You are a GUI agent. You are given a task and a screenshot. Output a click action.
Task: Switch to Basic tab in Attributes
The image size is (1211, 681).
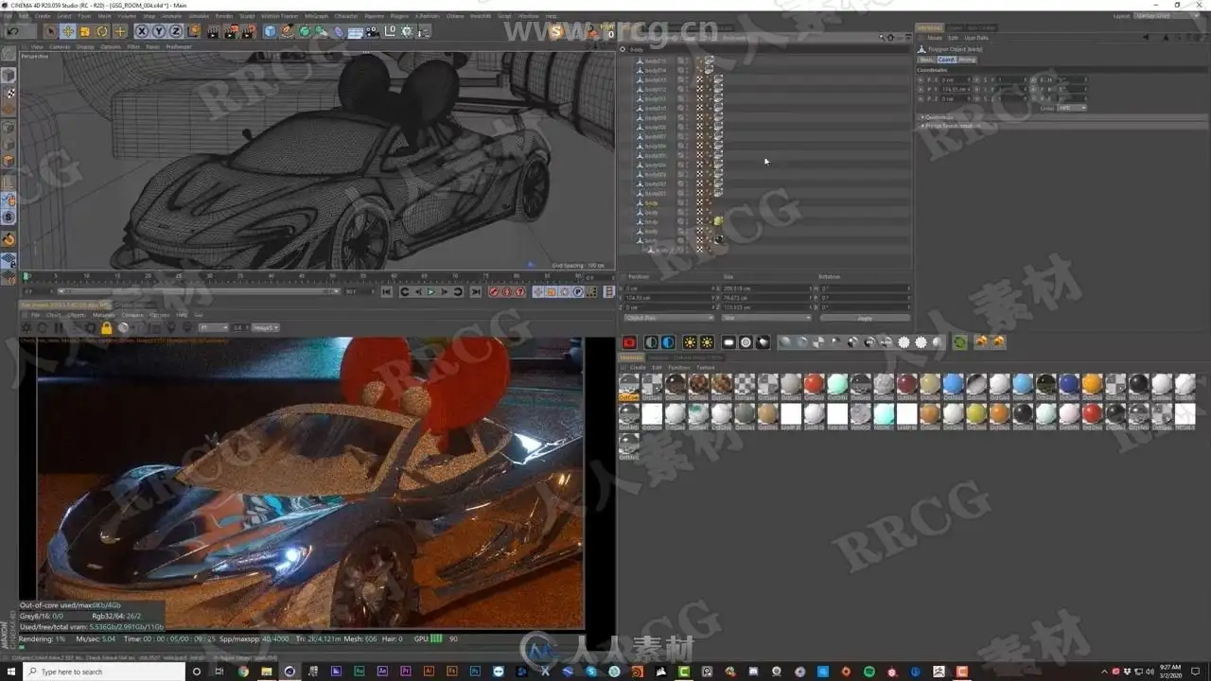coord(926,60)
